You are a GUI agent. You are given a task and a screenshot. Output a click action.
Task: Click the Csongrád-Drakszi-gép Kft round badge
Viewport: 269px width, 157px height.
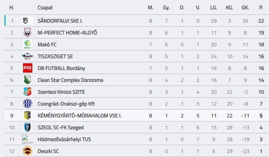click(x=27, y=104)
